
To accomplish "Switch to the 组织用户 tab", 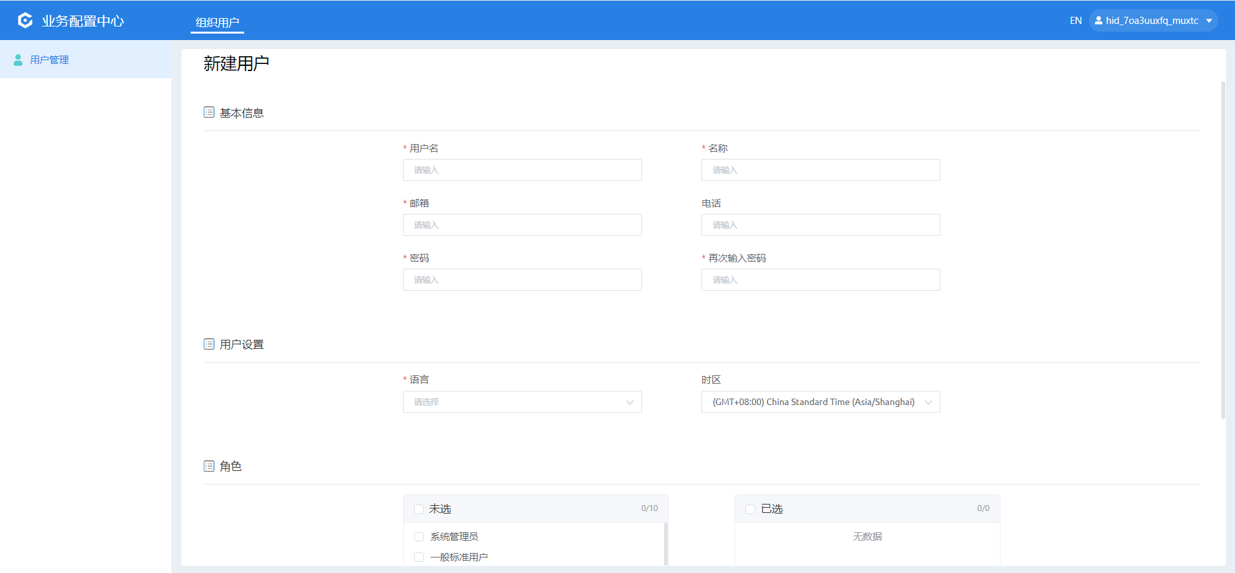I will [218, 23].
